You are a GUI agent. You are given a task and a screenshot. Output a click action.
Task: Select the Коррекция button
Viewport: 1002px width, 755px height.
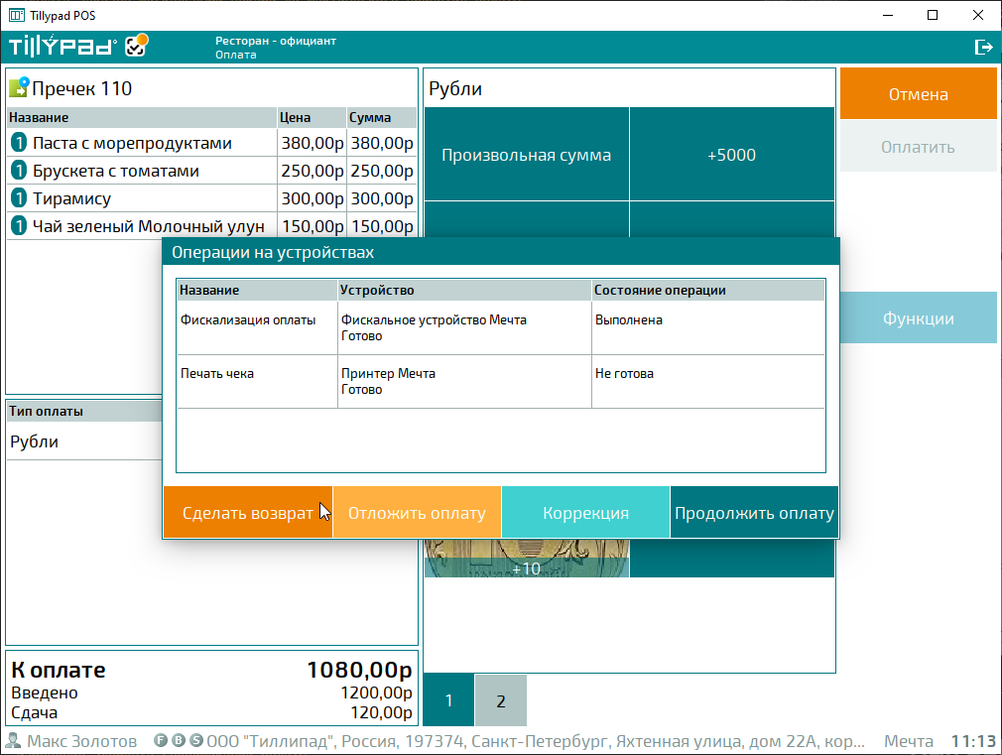[585, 513]
